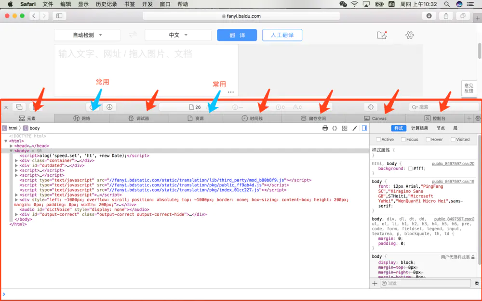Open the favorites folder star icon
The image size is (482, 301).
[x=382, y=35]
